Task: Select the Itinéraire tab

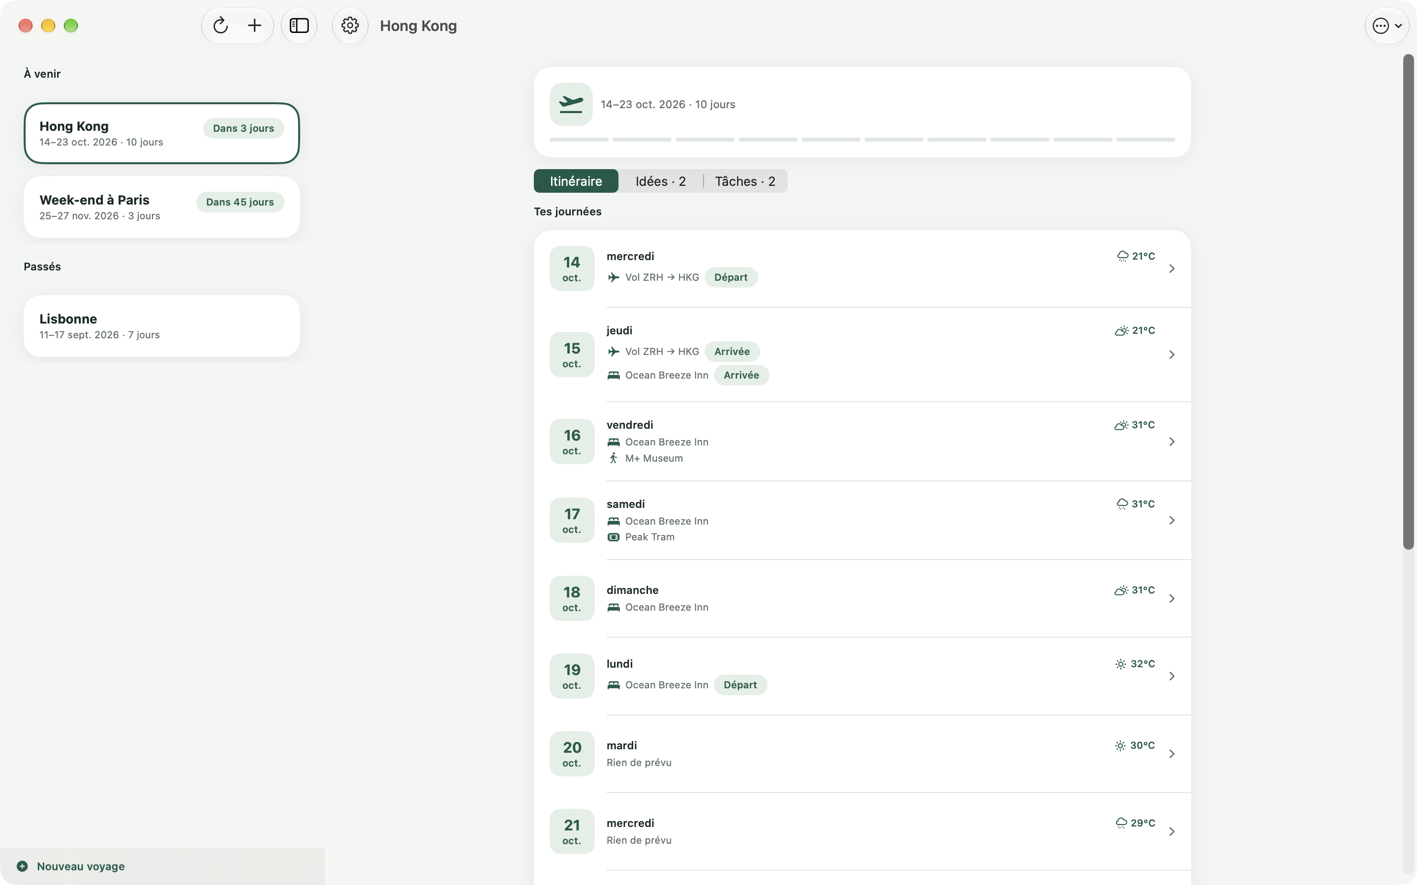Action: (x=576, y=181)
